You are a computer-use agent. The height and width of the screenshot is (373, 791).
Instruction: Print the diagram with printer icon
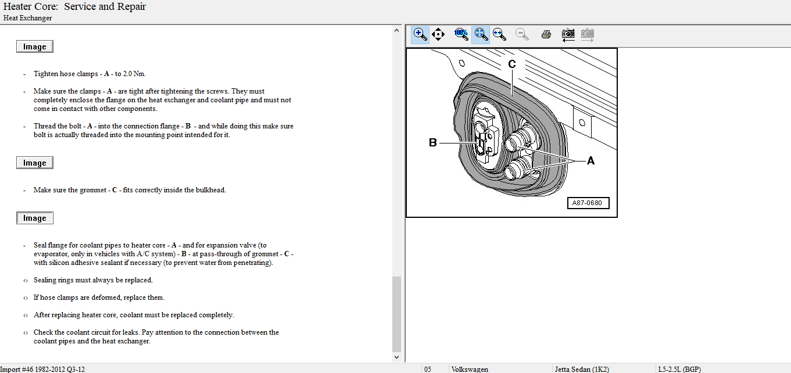[546, 34]
